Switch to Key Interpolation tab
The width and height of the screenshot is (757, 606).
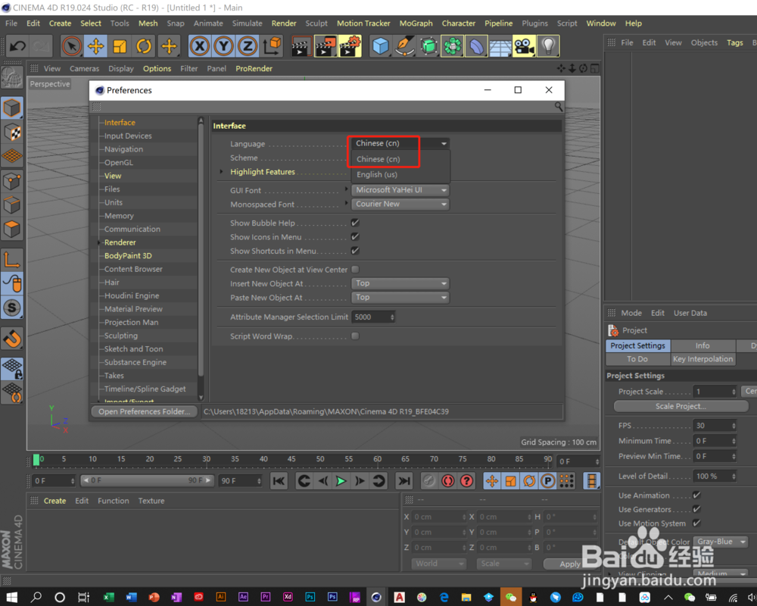(x=702, y=359)
